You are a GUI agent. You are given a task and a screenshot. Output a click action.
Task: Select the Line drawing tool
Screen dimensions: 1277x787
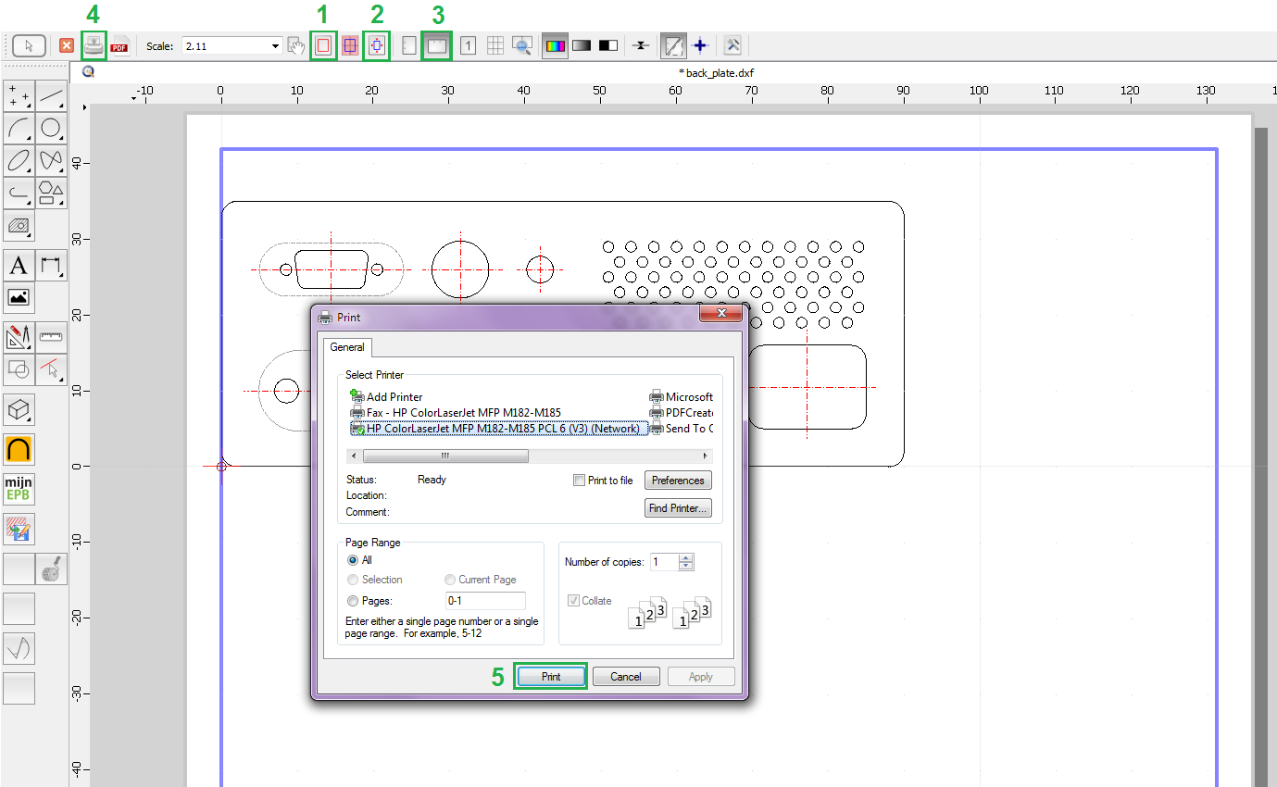click(51, 96)
